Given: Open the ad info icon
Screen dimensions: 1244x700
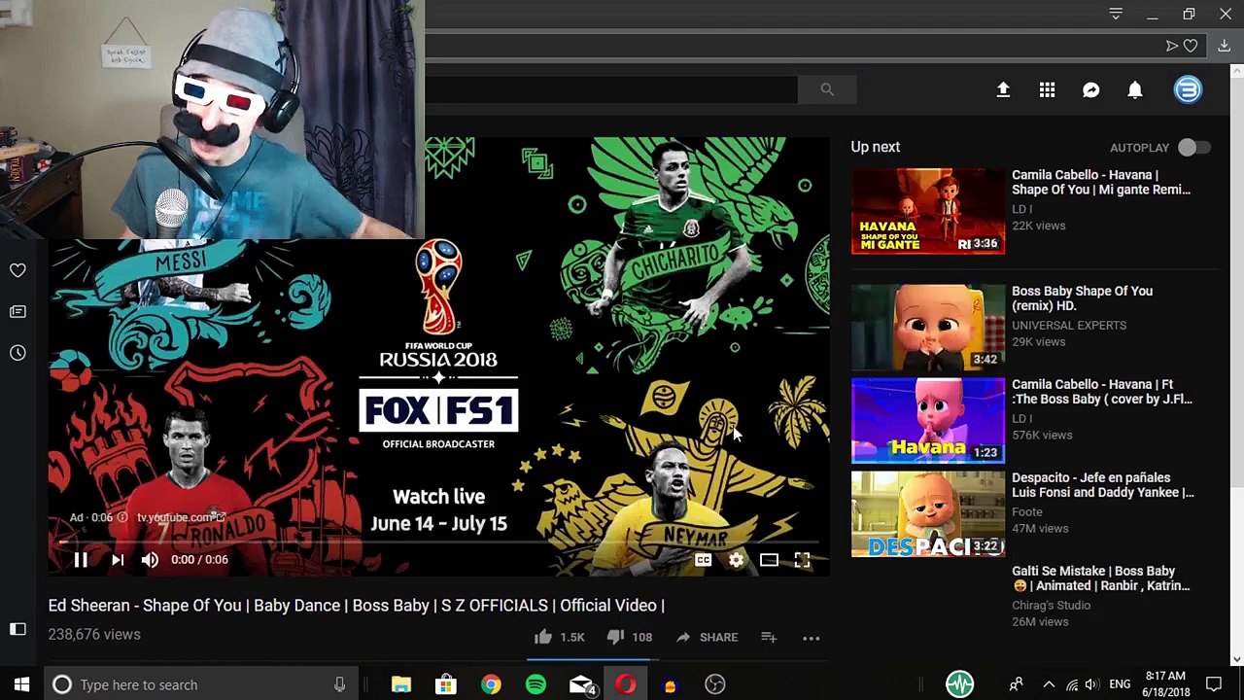Looking at the screenshot, I should point(121,517).
